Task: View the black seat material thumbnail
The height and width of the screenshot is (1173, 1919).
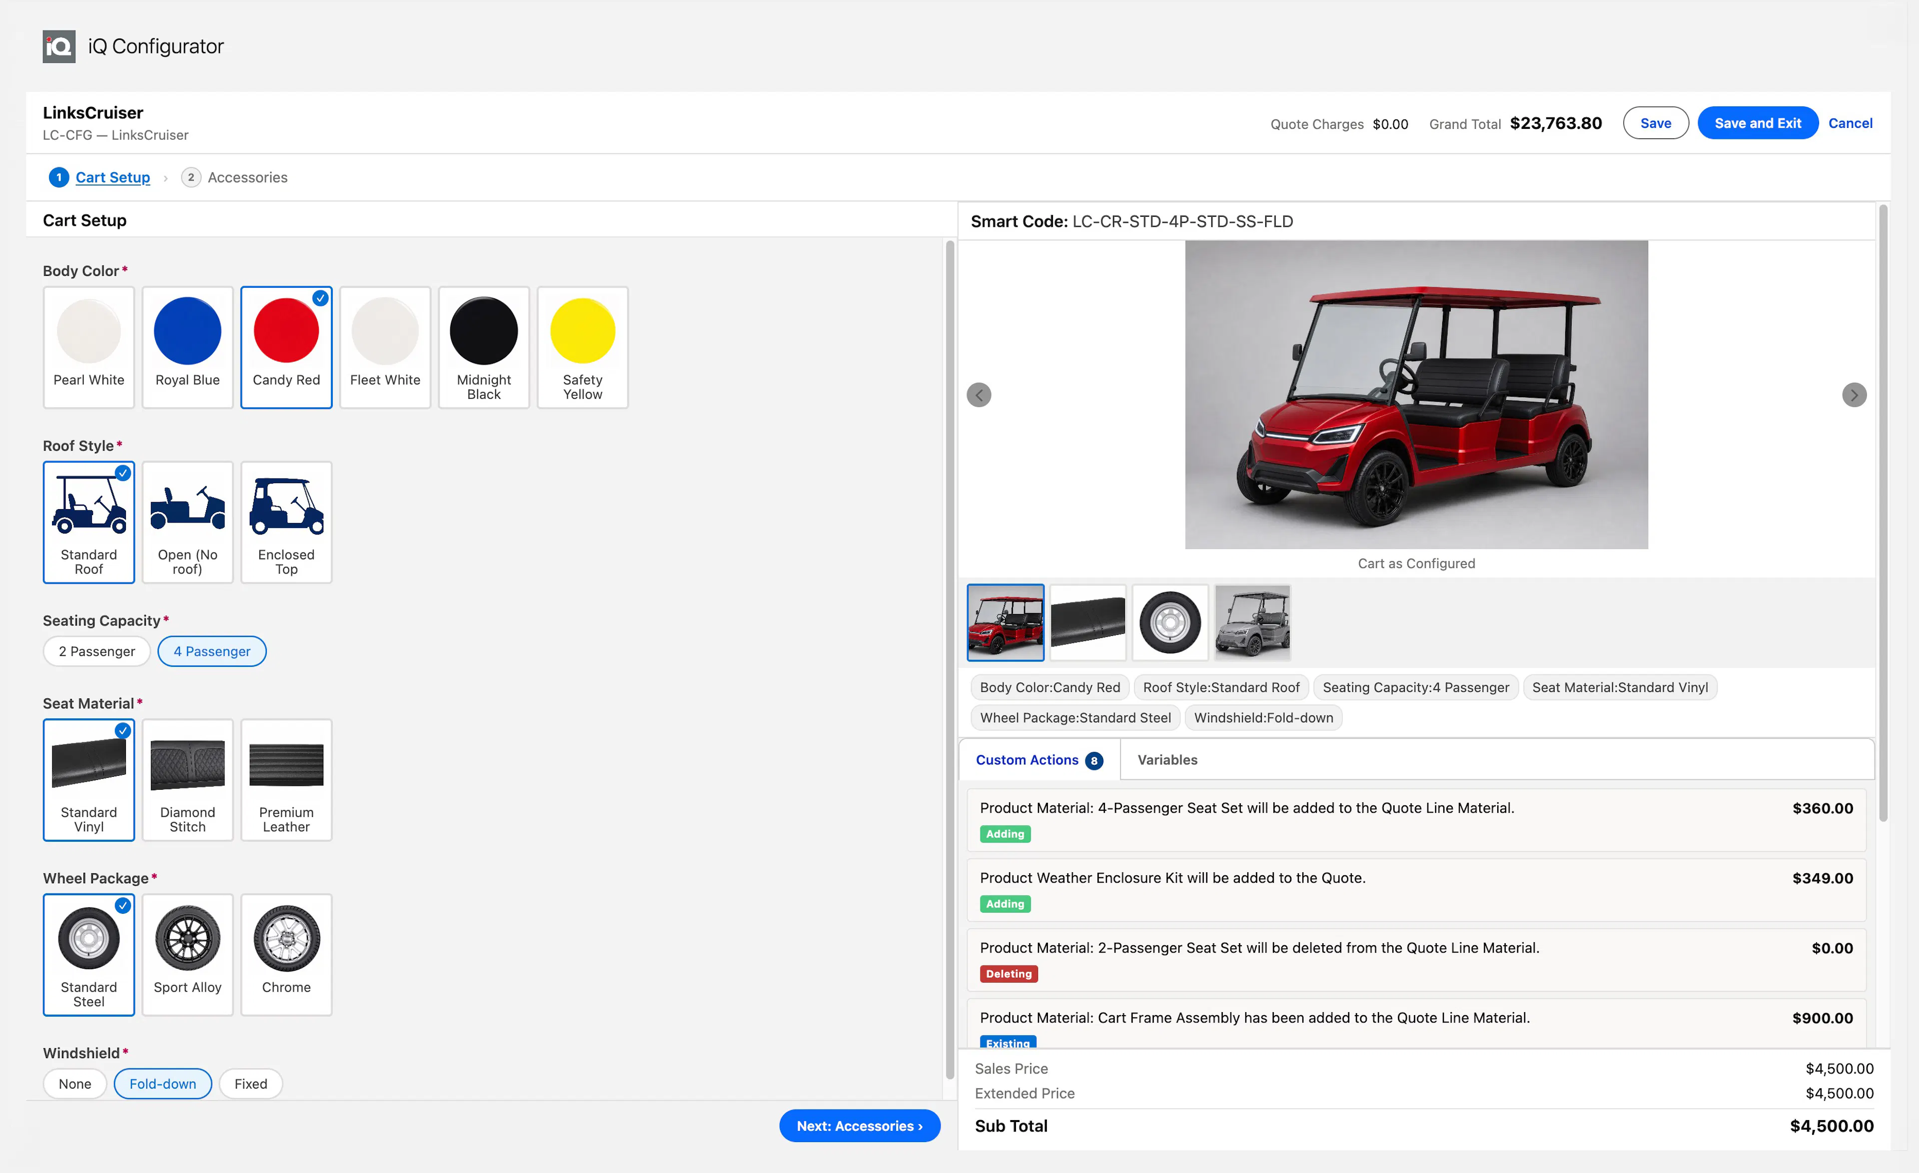Action: (x=1088, y=622)
